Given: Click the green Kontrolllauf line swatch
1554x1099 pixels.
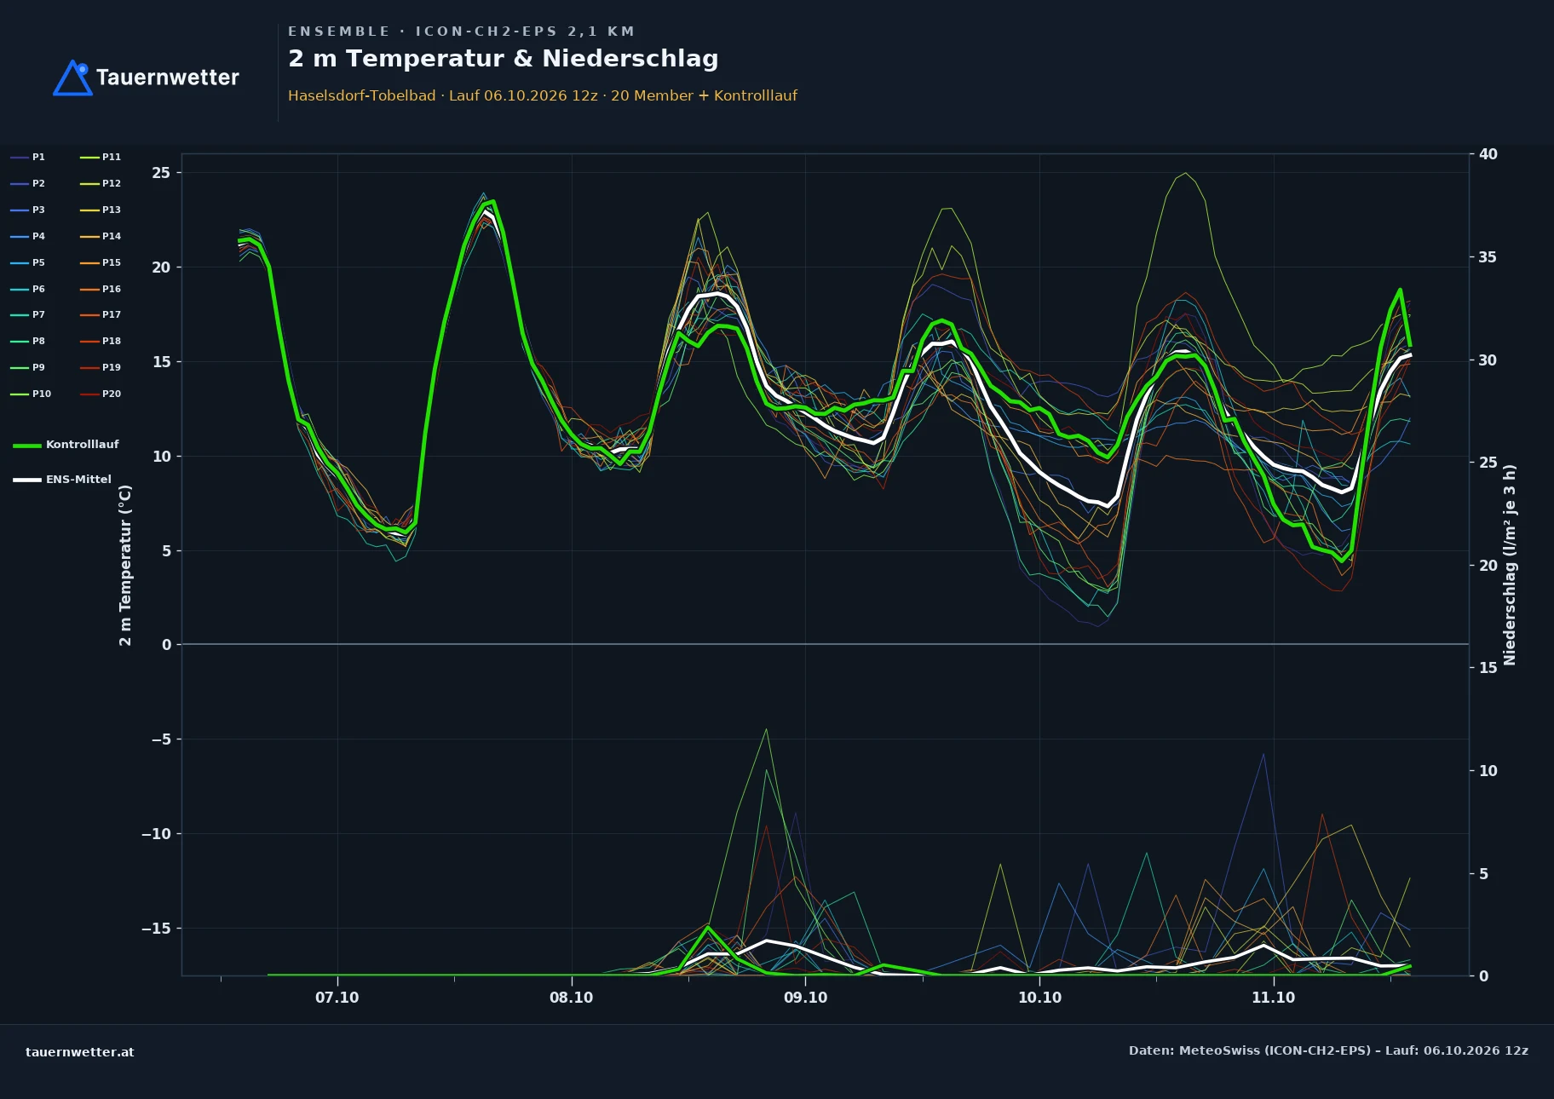Looking at the screenshot, I should (27, 446).
